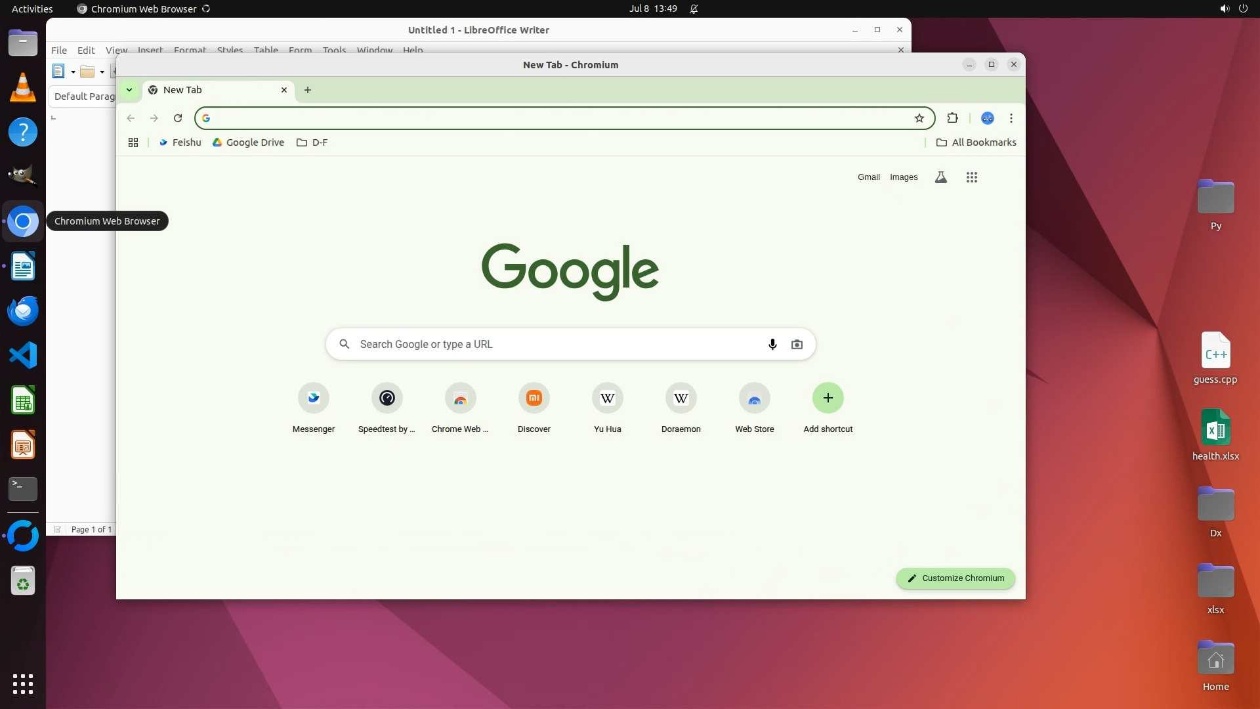Expand the D-F bookmarks folder

coord(312,142)
